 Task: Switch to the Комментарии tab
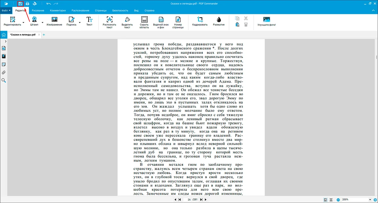[58, 10]
